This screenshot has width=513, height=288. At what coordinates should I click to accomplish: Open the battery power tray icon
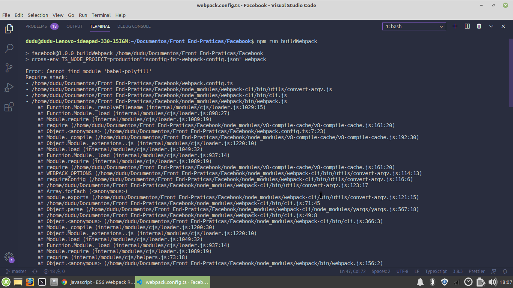[x=480, y=282]
